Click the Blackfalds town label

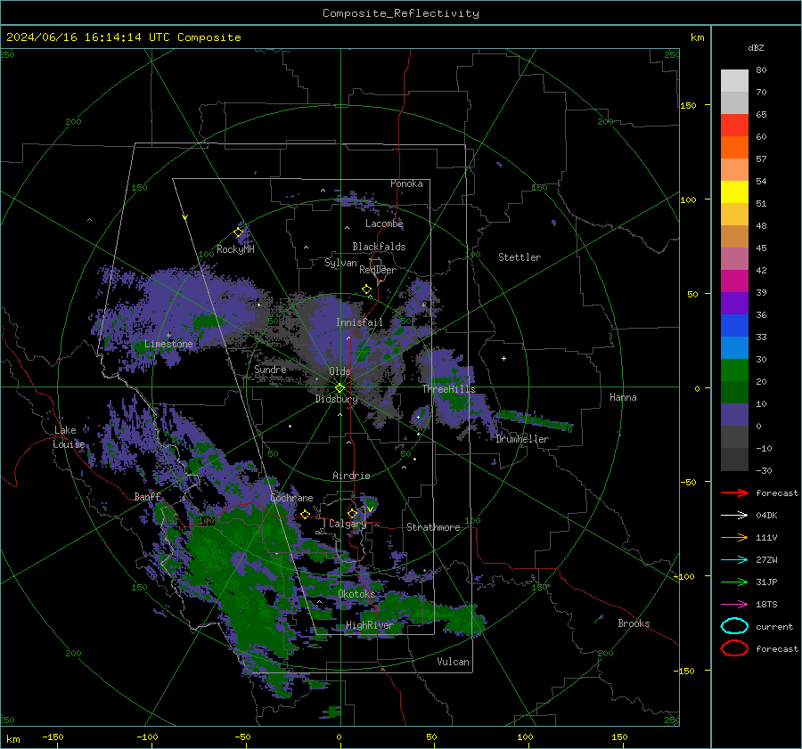click(x=379, y=247)
